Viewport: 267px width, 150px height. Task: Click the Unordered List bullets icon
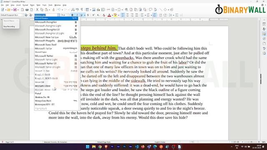pyautogui.click(x=142, y=15)
